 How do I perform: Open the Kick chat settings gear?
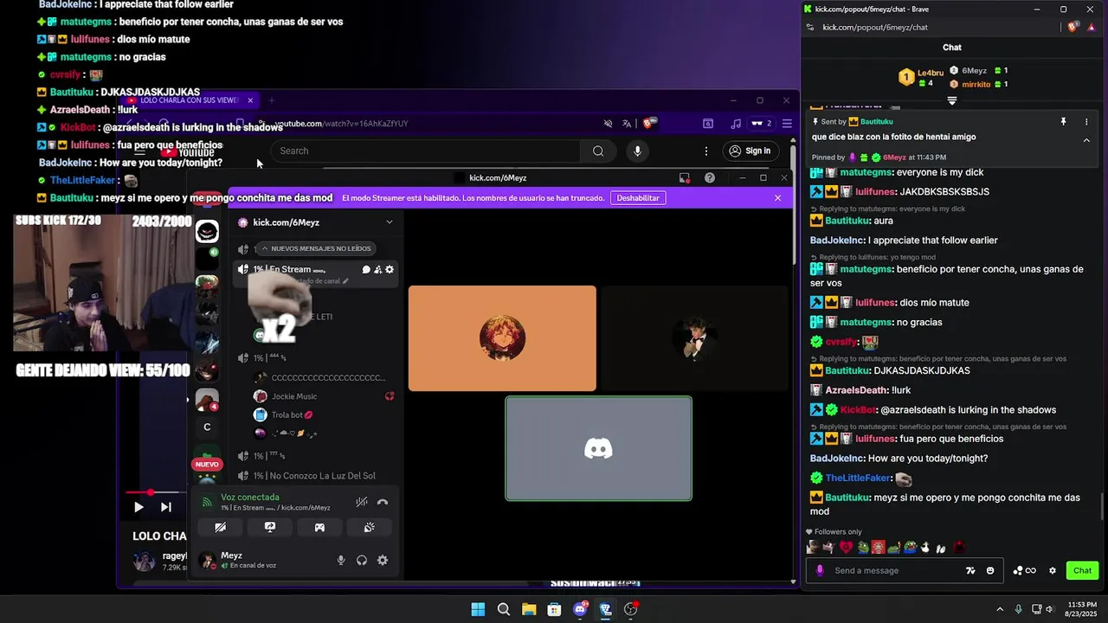(1053, 570)
